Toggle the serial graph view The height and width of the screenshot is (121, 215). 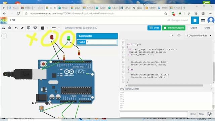pos(210,114)
